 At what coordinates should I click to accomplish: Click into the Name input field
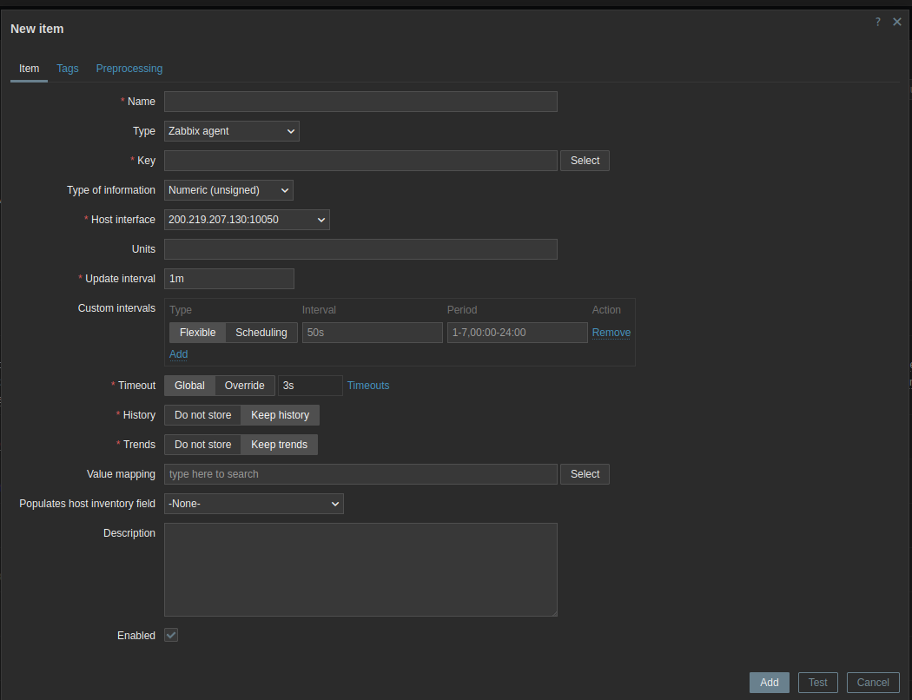[x=360, y=102]
